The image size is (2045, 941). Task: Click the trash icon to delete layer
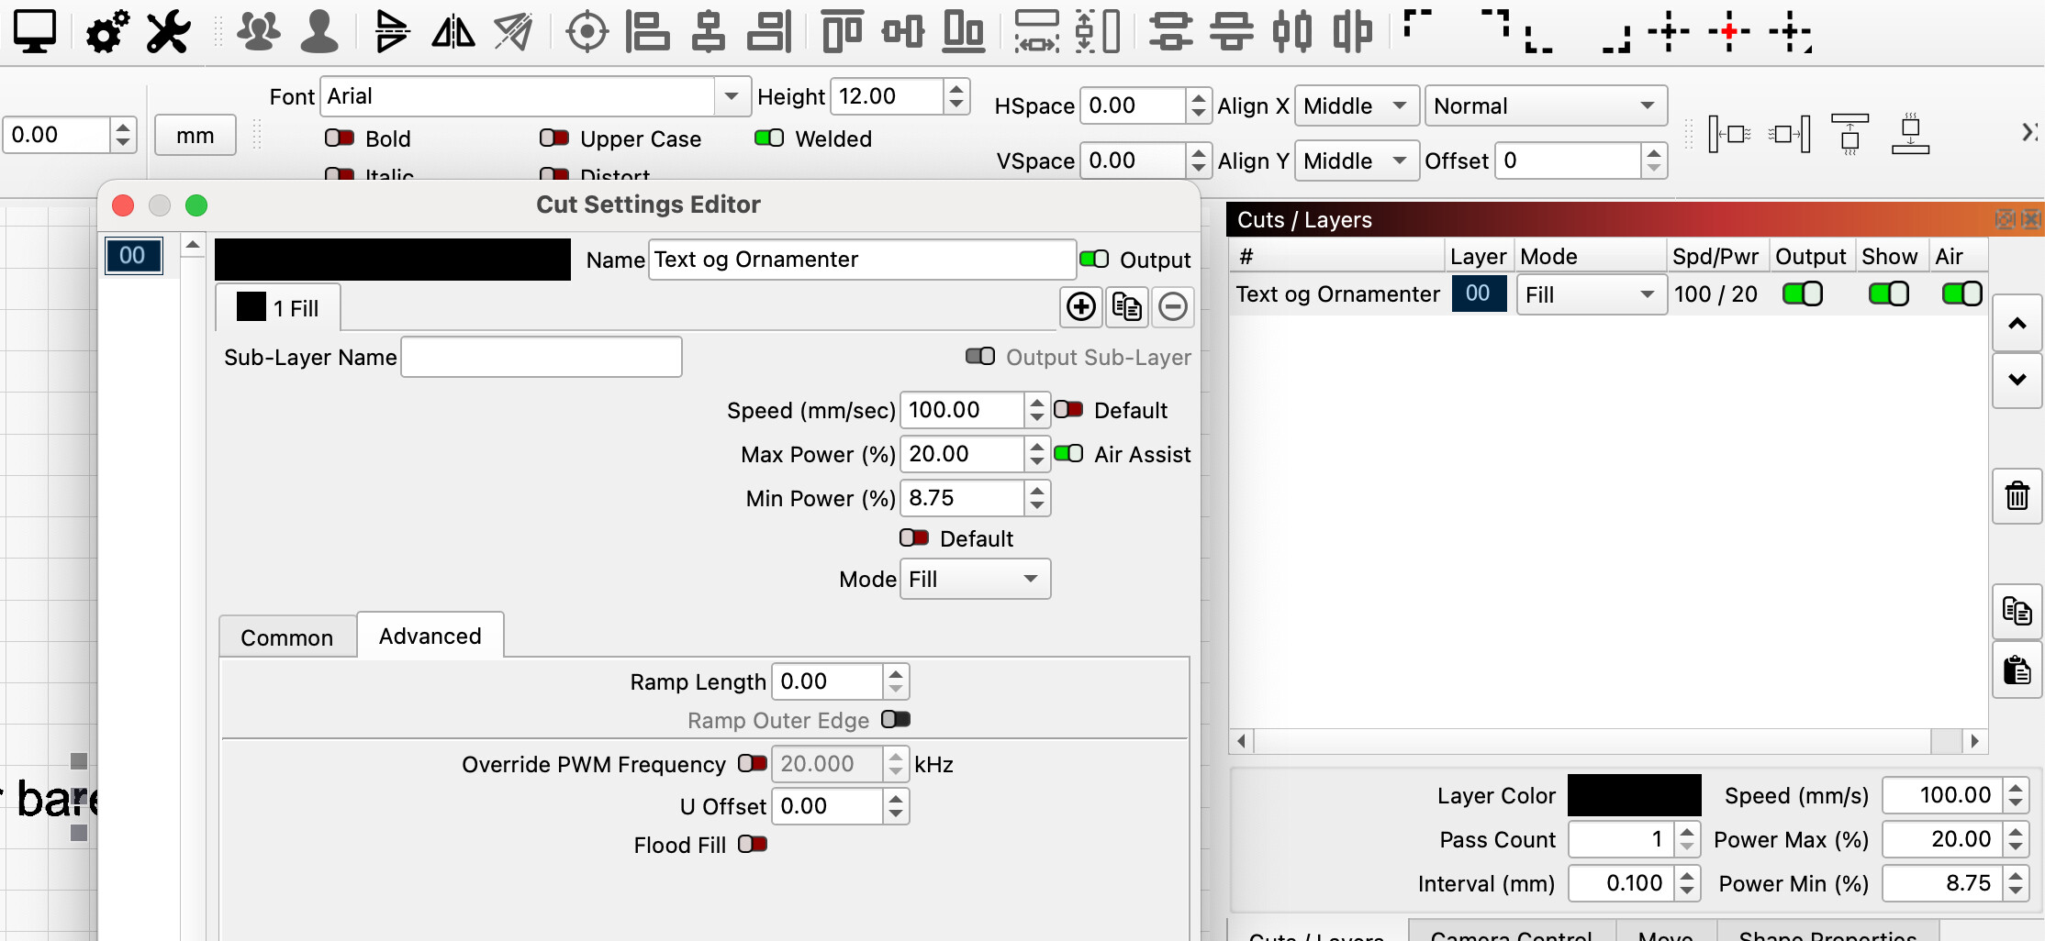tap(2017, 496)
